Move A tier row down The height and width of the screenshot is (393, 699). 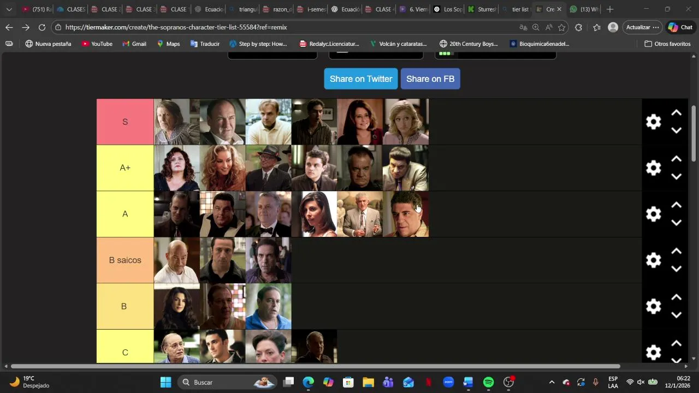point(676,223)
